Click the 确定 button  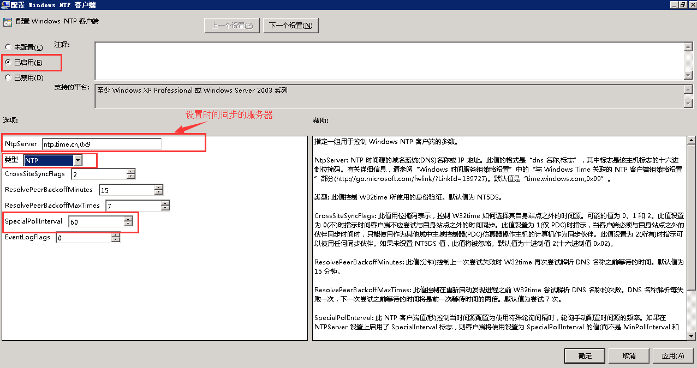[585, 355]
